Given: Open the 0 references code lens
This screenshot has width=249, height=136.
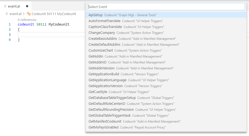Looking at the screenshot, I should 27,20.
